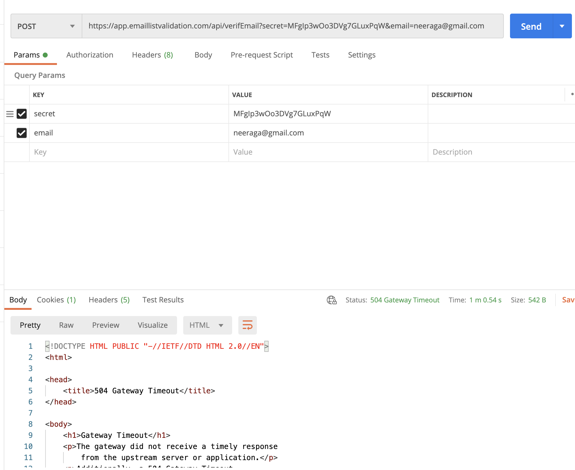Grab the drag handle on the secret row
This screenshot has height=470, width=575.
[x=10, y=114]
